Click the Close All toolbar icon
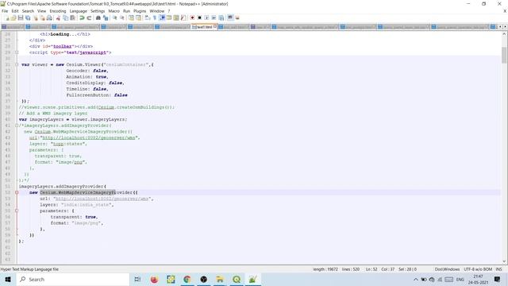Image resolution: width=508 pixels, height=286 pixels. (x=42, y=17)
